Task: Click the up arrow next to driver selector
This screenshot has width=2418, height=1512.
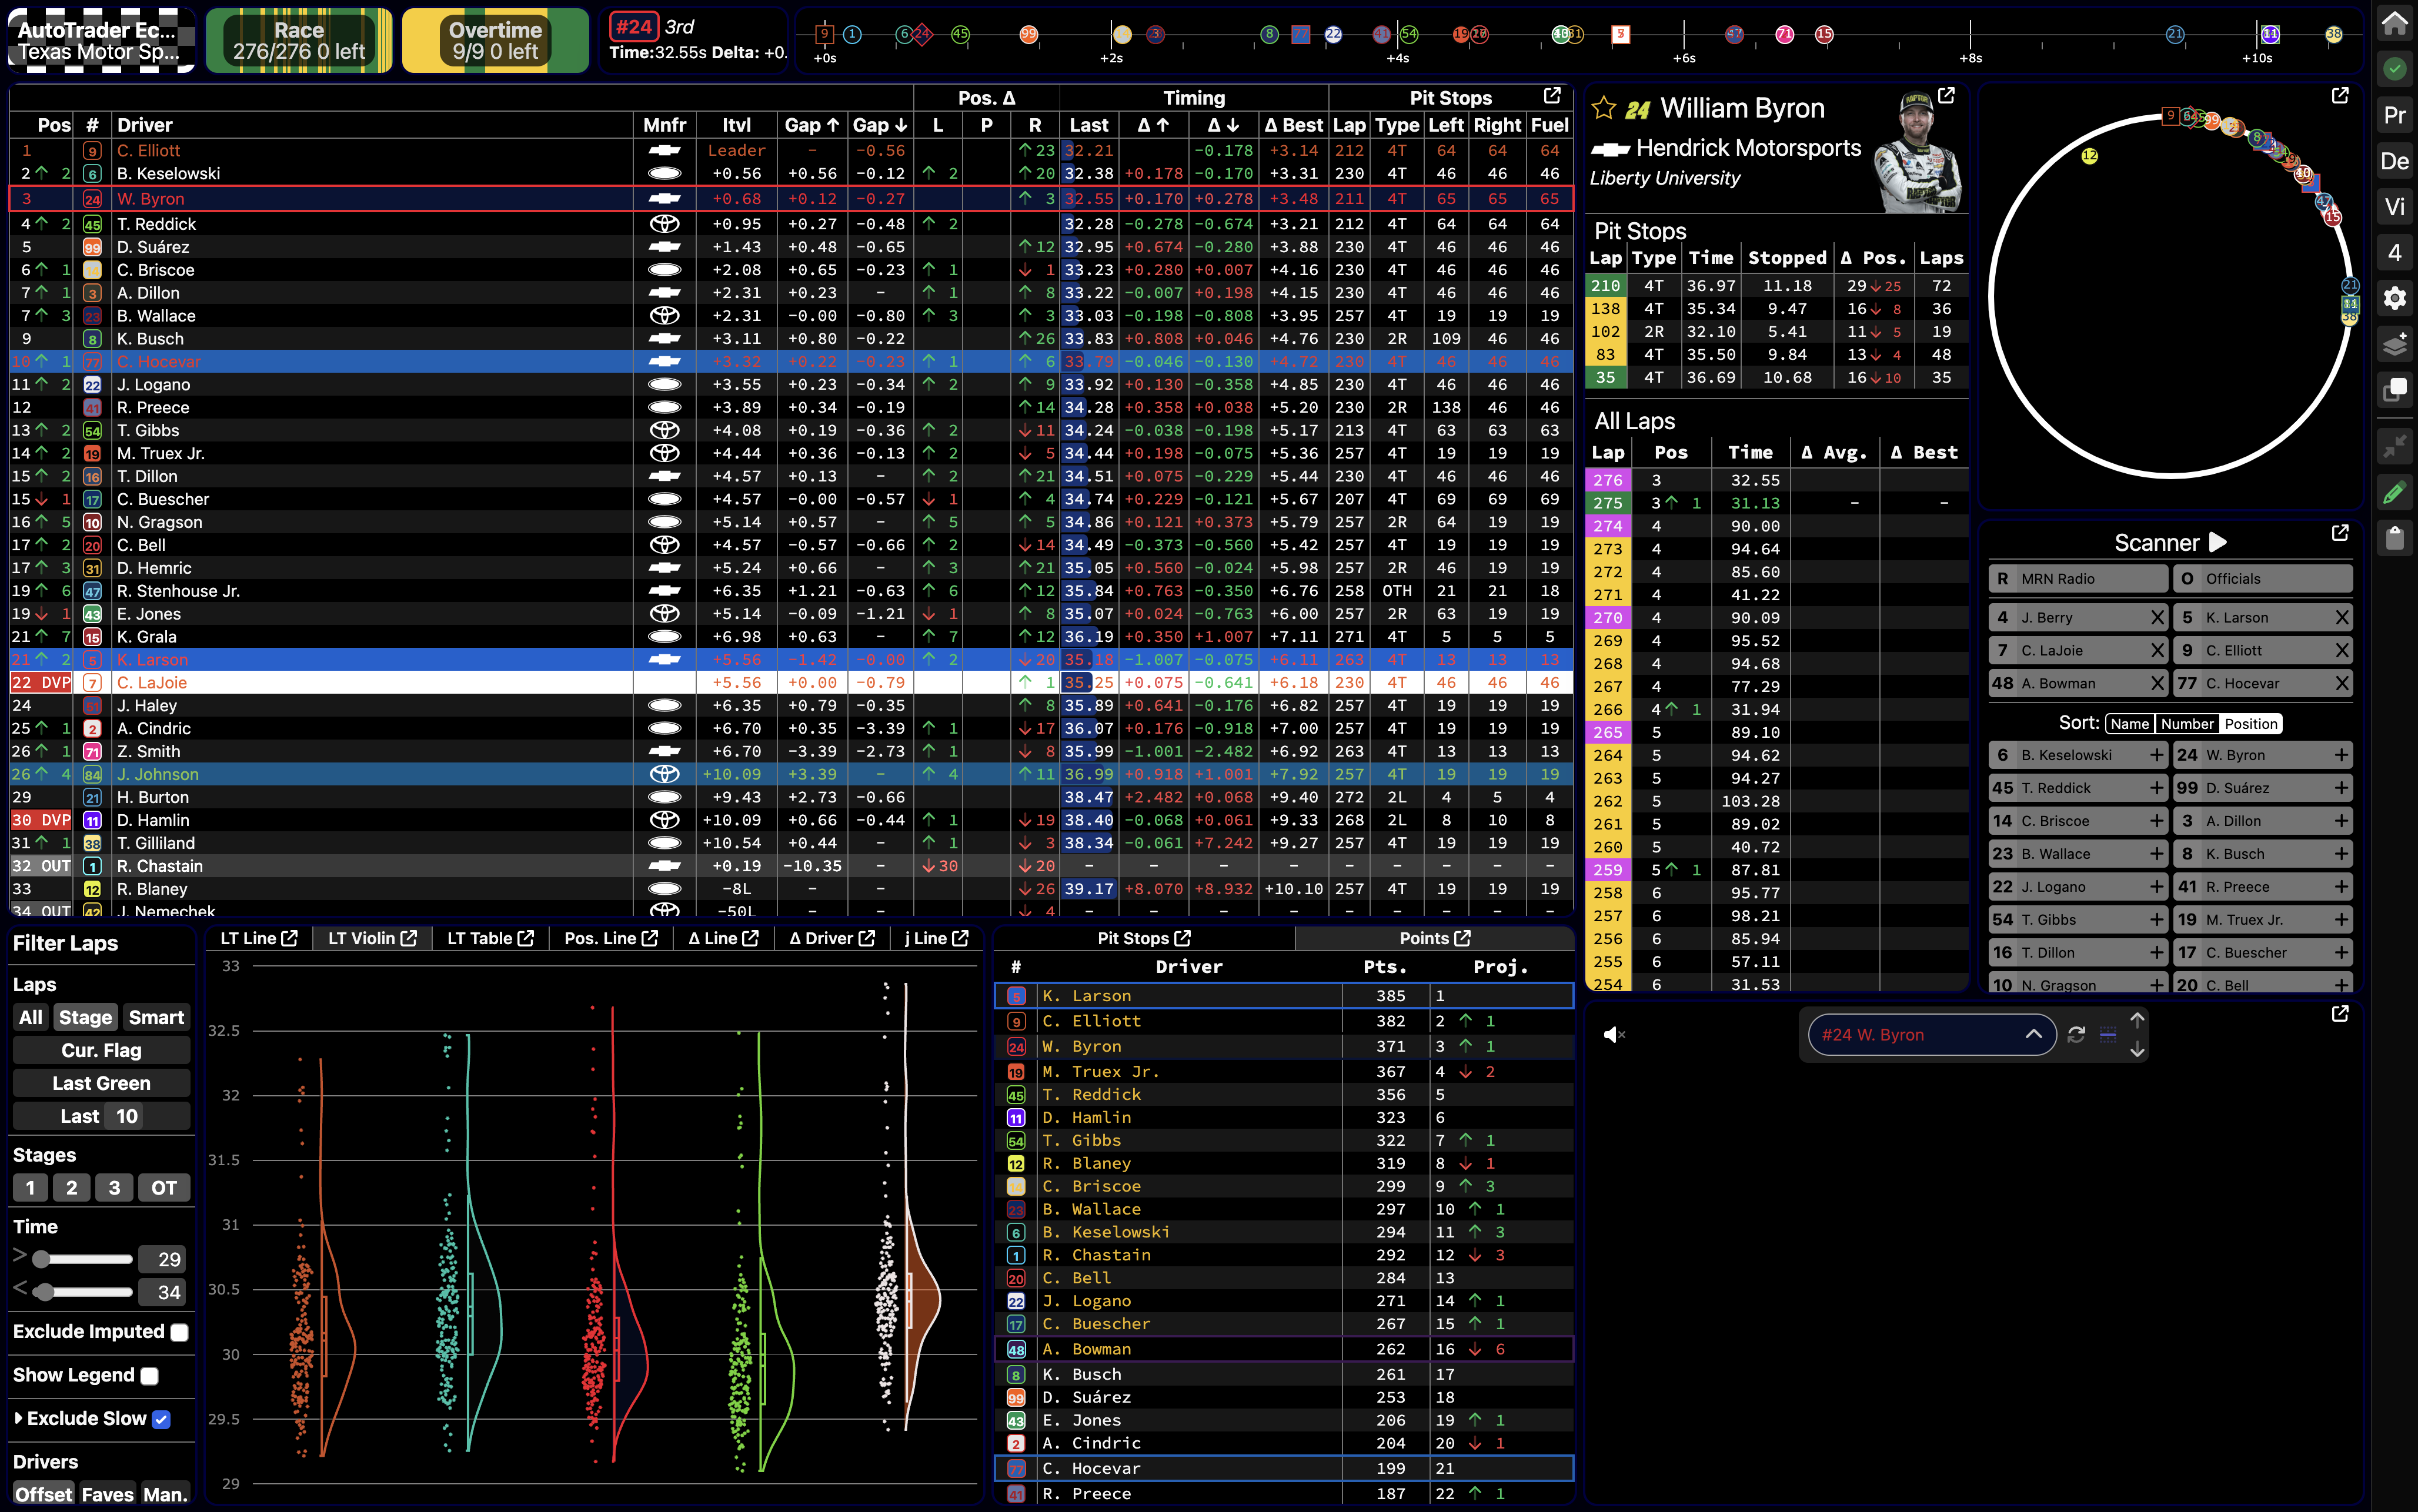Action: tap(2137, 1020)
